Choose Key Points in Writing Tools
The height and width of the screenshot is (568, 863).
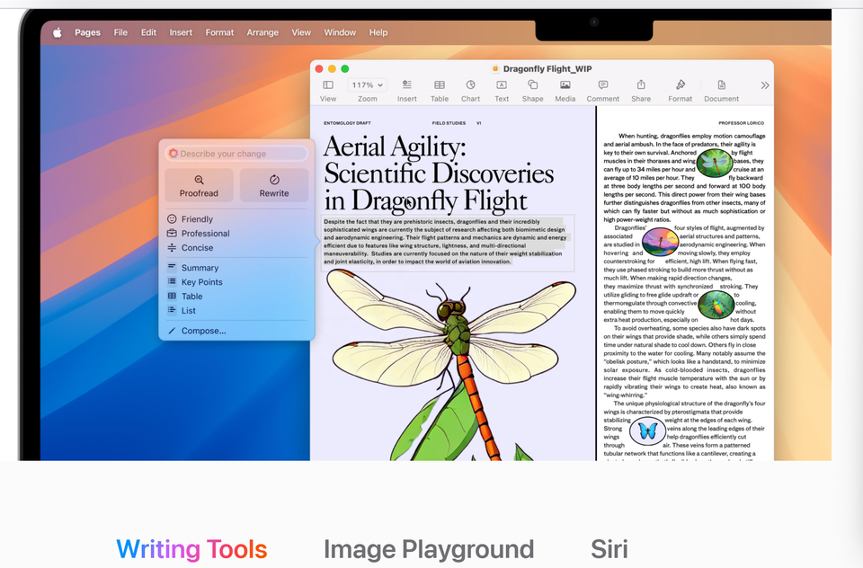[x=201, y=282]
